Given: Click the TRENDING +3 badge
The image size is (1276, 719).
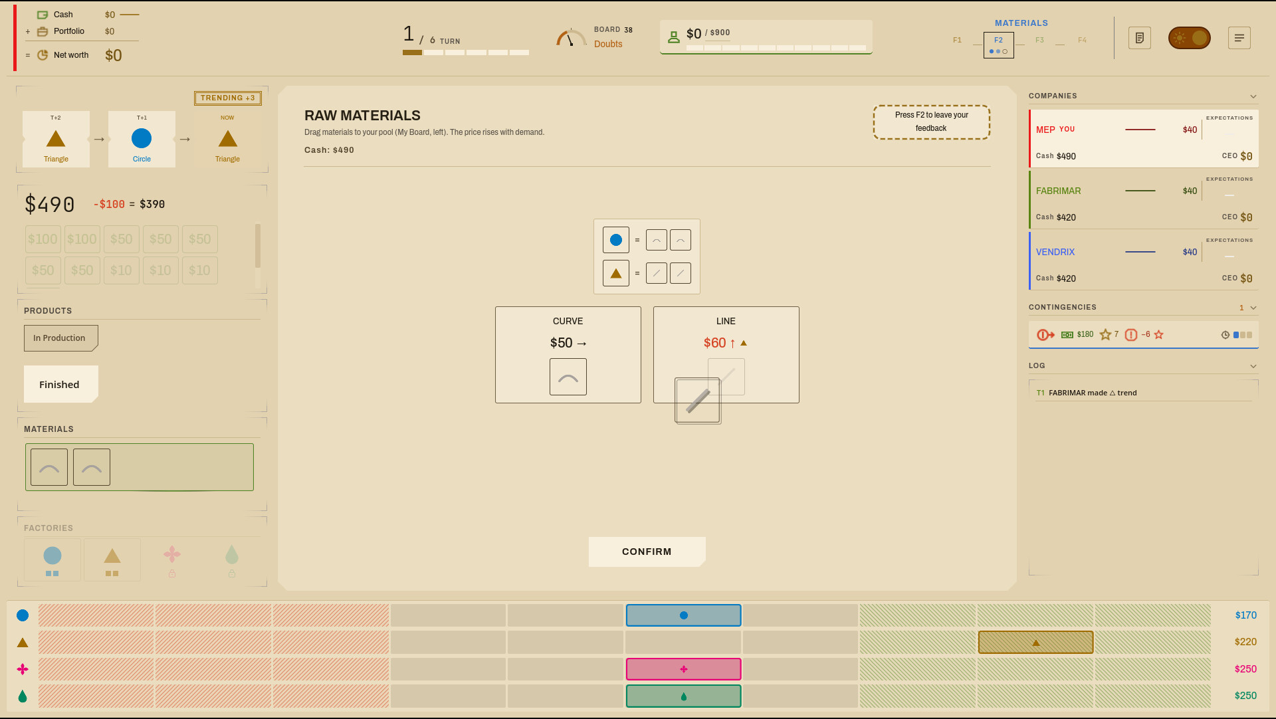Looking at the screenshot, I should coord(227,98).
